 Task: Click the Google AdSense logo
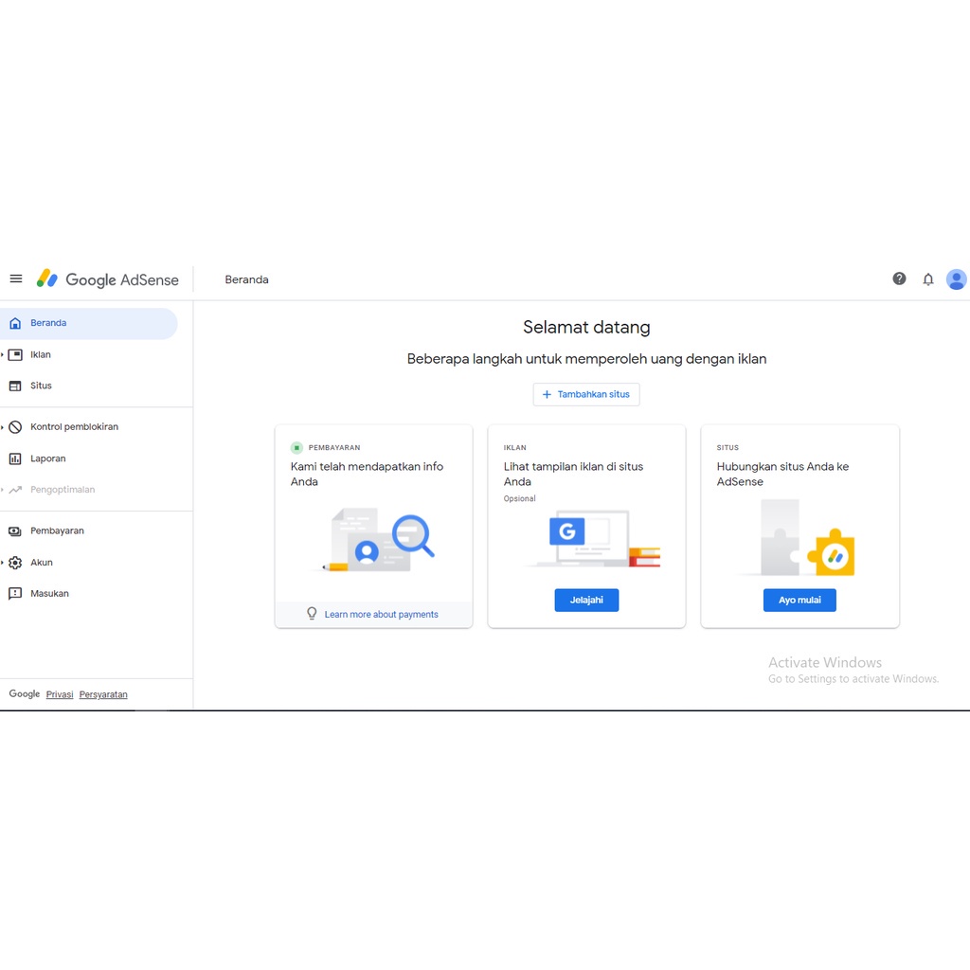click(x=108, y=279)
